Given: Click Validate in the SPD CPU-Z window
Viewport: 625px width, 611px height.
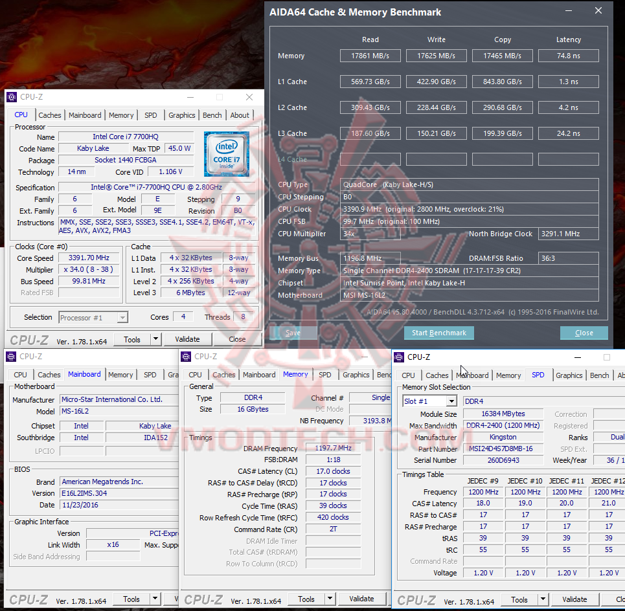Looking at the screenshot, I should point(574,599).
